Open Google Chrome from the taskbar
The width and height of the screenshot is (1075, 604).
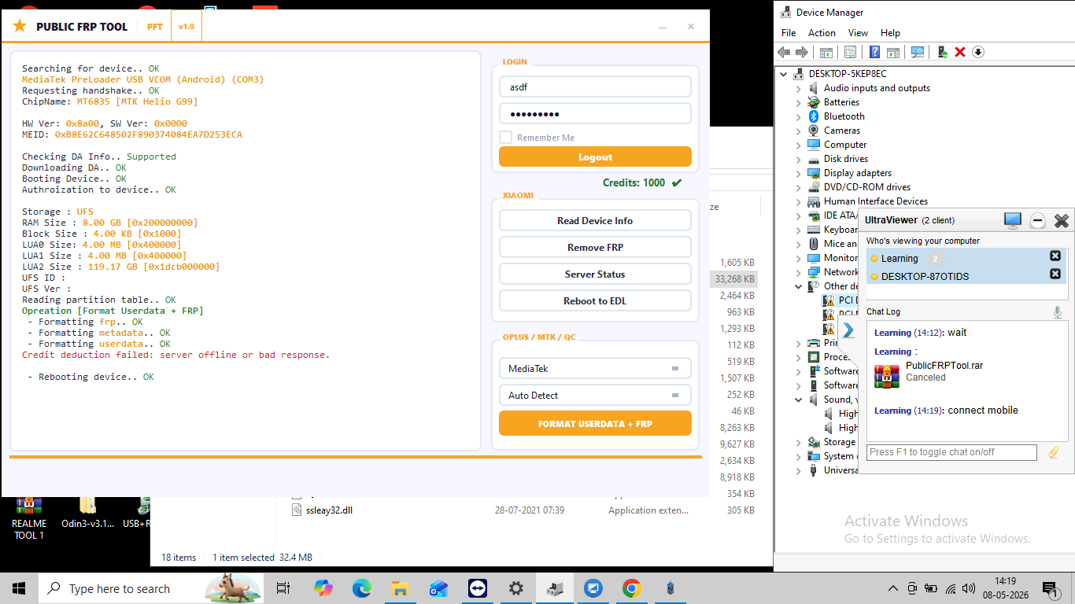click(631, 588)
